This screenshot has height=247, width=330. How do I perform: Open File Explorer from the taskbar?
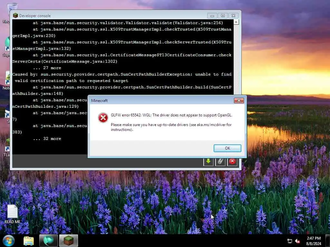(x=29, y=241)
